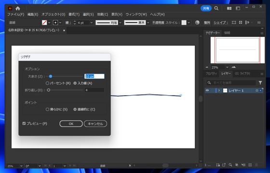Click Locate Object magnifier in Layers panel
The height and width of the screenshot is (173, 270).
(x=230, y=165)
